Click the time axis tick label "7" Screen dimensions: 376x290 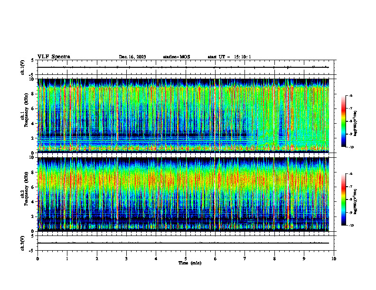245,259
